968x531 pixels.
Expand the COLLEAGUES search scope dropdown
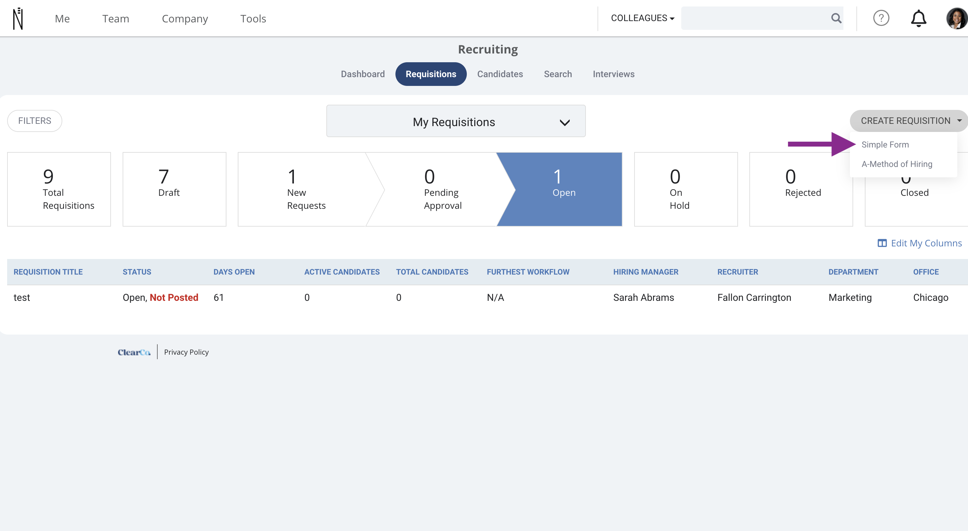(x=642, y=18)
